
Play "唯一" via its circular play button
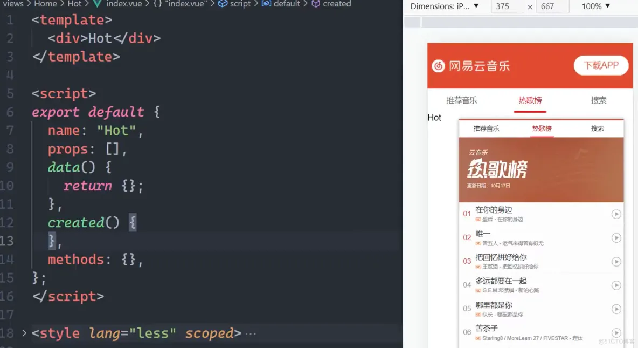(616, 238)
